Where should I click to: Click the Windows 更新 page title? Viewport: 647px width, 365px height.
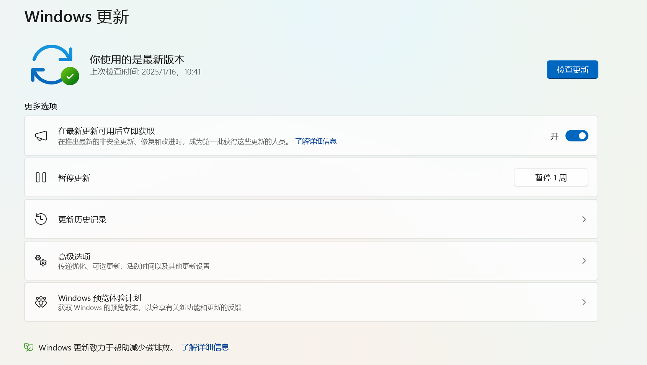point(77,17)
